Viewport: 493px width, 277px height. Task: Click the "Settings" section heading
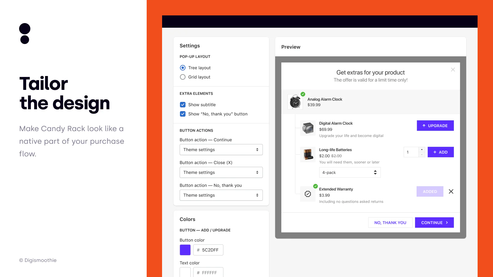coord(190,46)
